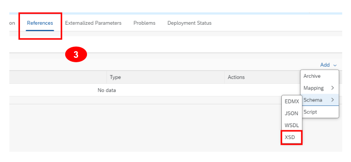
Task: Select EDMX schema type
Action: pyautogui.click(x=292, y=102)
